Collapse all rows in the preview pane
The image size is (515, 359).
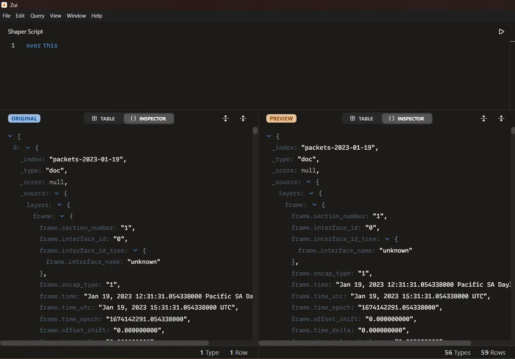[501, 118]
